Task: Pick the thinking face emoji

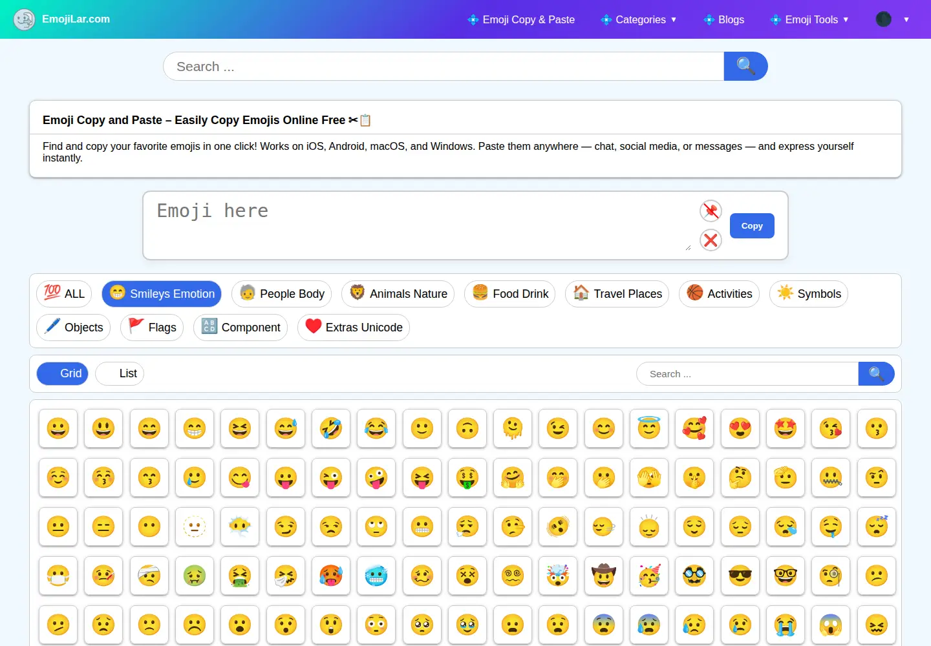Action: tap(740, 477)
